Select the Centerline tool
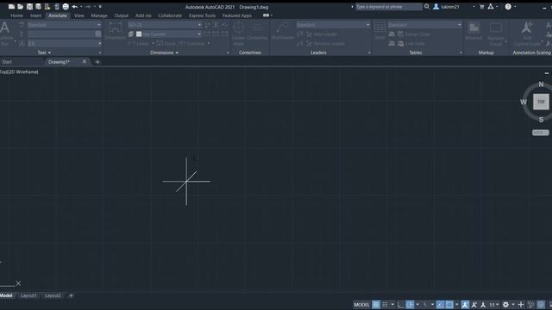The width and height of the screenshot is (552, 310). tap(257, 32)
